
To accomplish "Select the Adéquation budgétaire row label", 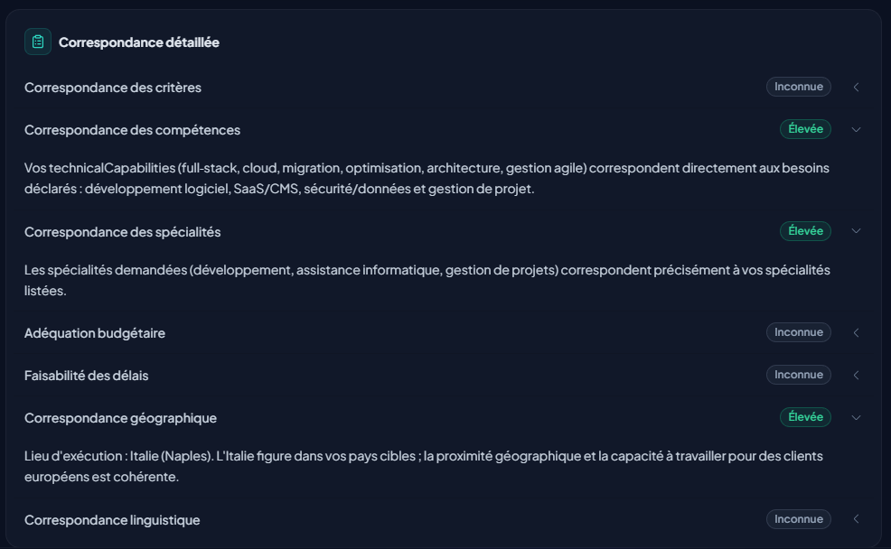I will tap(95, 333).
